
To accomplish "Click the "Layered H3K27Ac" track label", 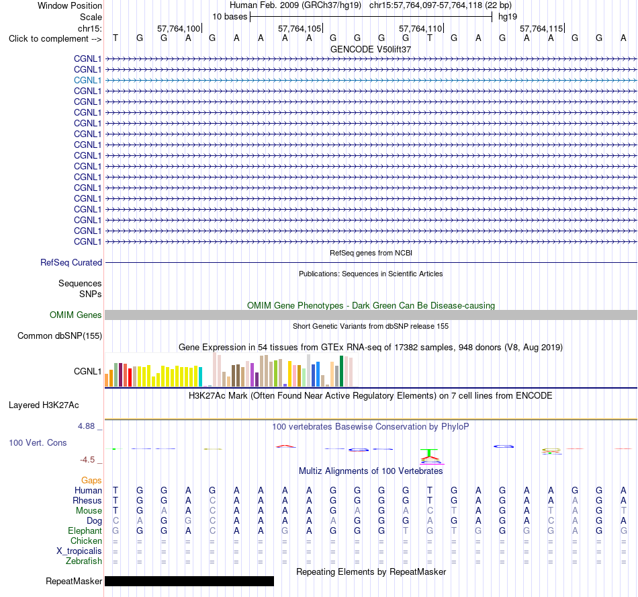I will pos(44,405).
